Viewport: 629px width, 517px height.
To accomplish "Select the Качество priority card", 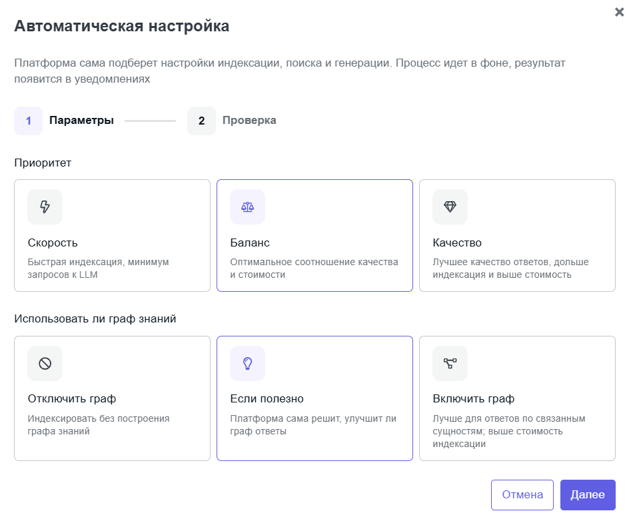I will (x=517, y=235).
